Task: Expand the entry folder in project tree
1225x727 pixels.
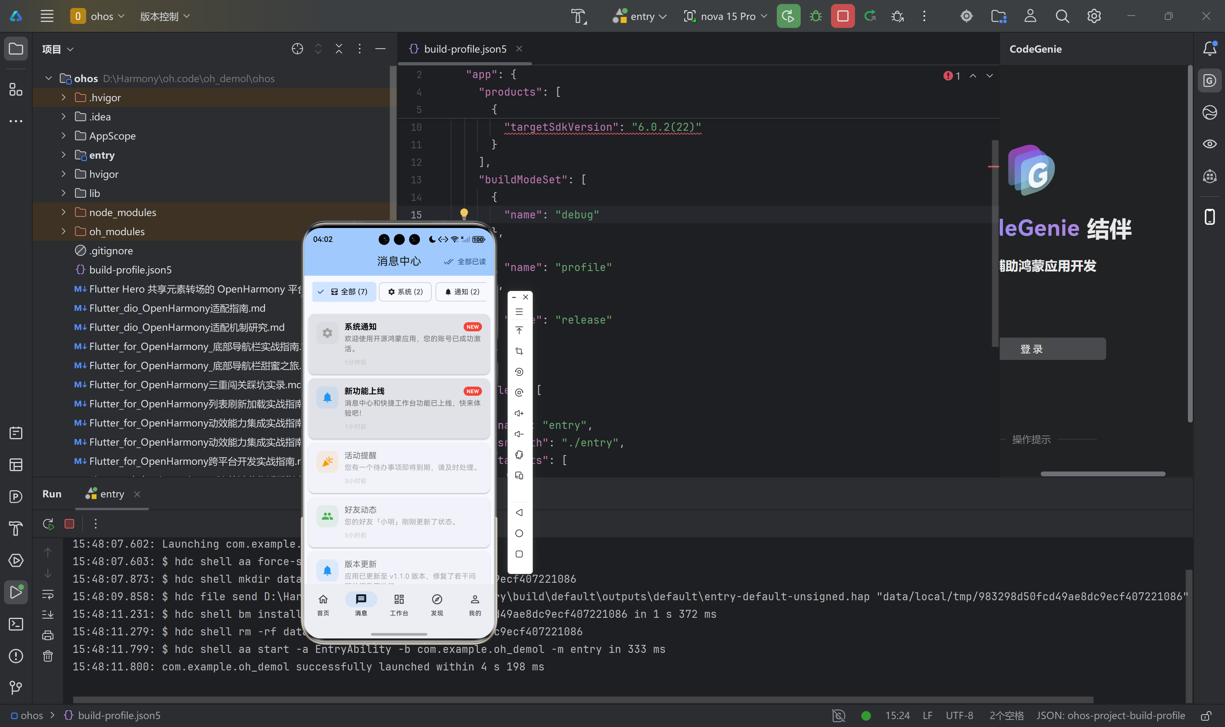Action: (63, 155)
